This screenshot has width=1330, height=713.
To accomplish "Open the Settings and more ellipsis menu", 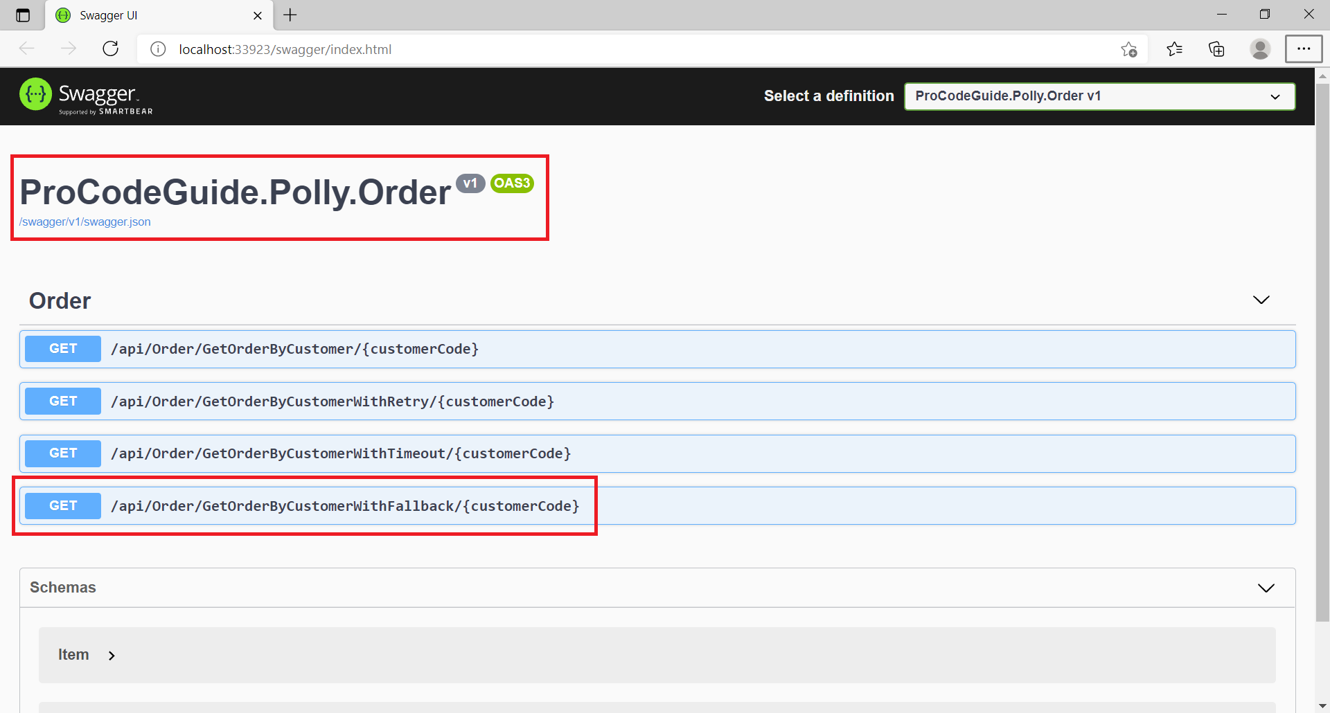I will [1304, 49].
